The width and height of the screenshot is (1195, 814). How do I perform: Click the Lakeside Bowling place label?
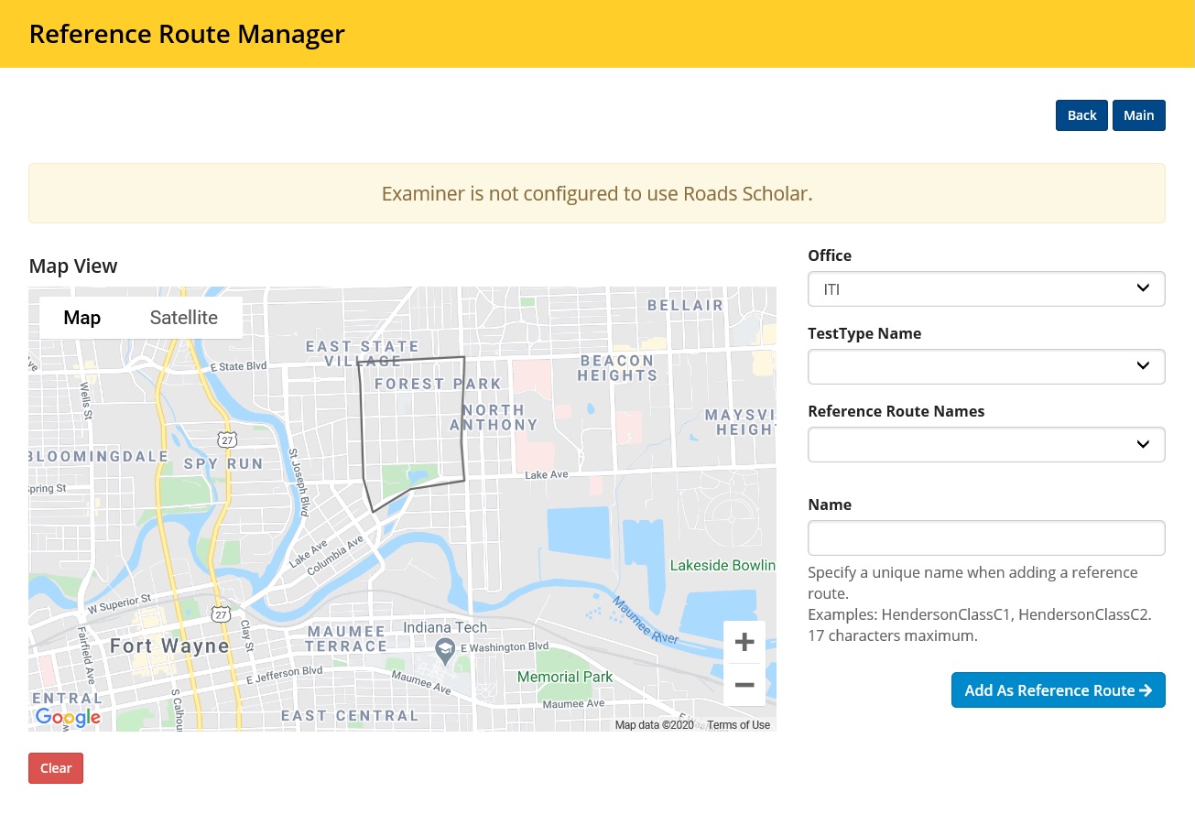(x=722, y=565)
